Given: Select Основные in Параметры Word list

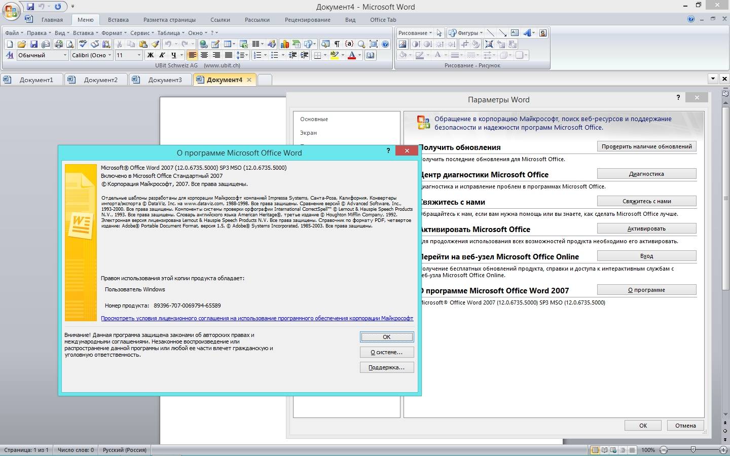Looking at the screenshot, I should pyautogui.click(x=314, y=119).
